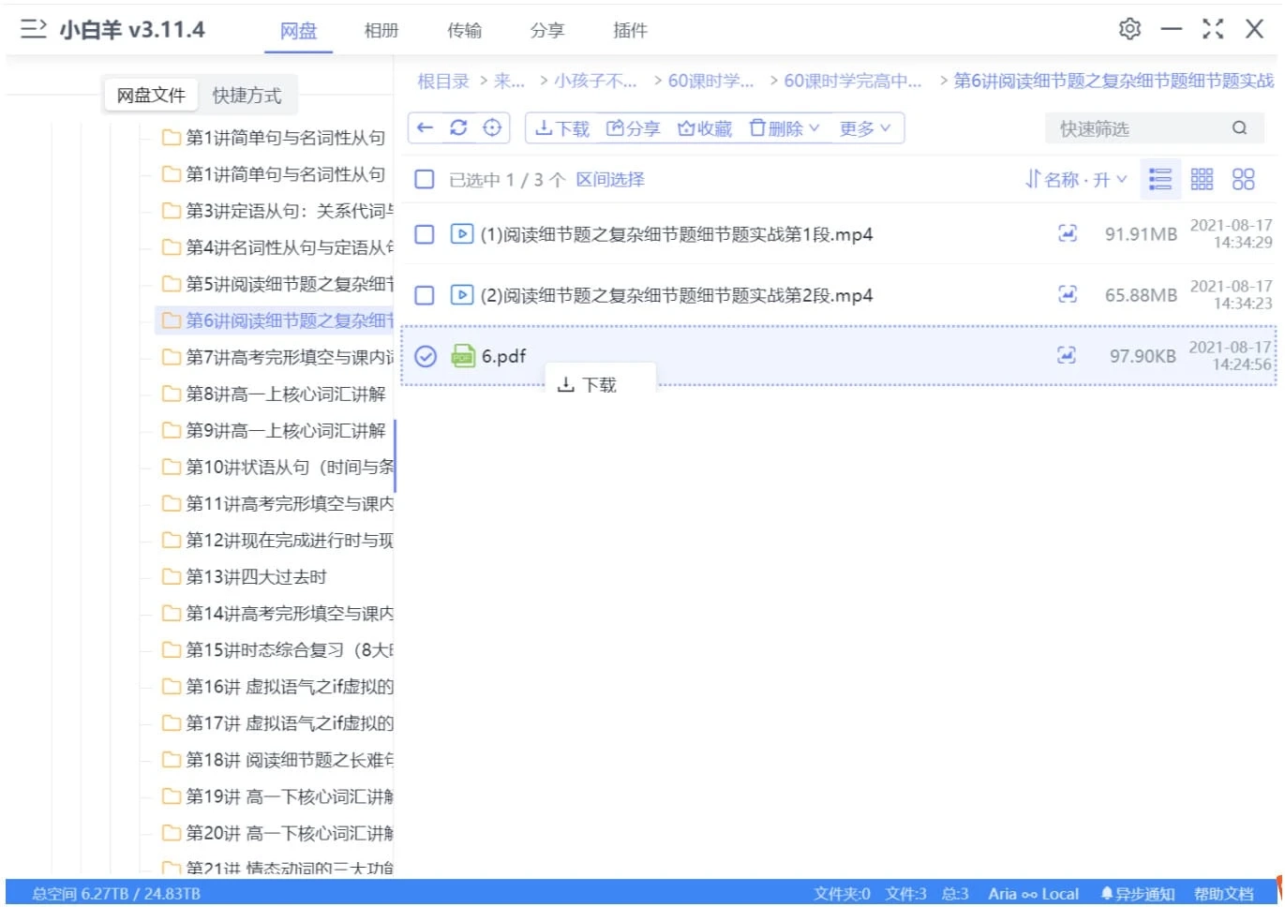Screen dimensions: 1285x907
Task: Click the locate target icon in toolbar
Action: point(492,128)
